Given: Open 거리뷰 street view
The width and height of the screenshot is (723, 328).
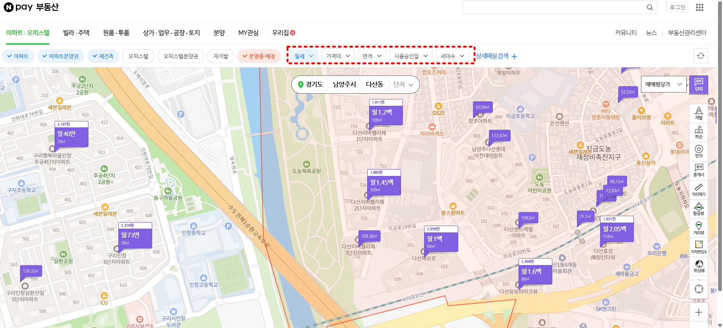Looking at the screenshot, I should 699,228.
